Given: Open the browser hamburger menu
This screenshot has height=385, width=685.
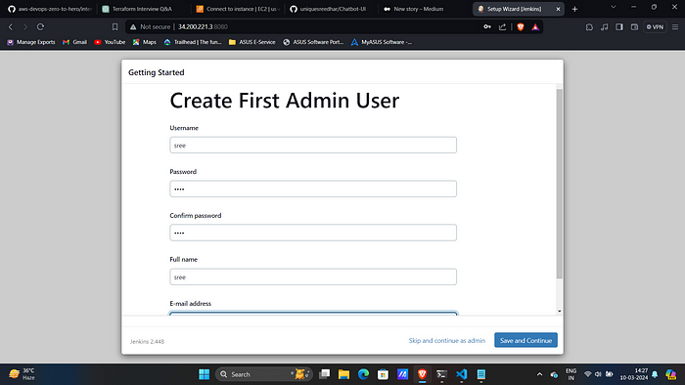Looking at the screenshot, I should pyautogui.click(x=675, y=26).
